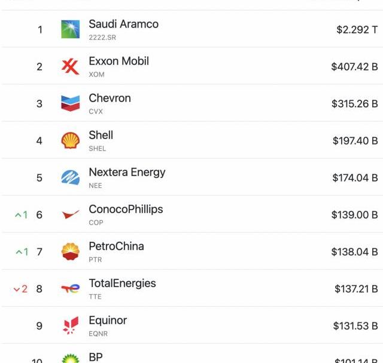383x363 pixels.
Task: Click the PetroChina logo icon
Action: [70, 251]
